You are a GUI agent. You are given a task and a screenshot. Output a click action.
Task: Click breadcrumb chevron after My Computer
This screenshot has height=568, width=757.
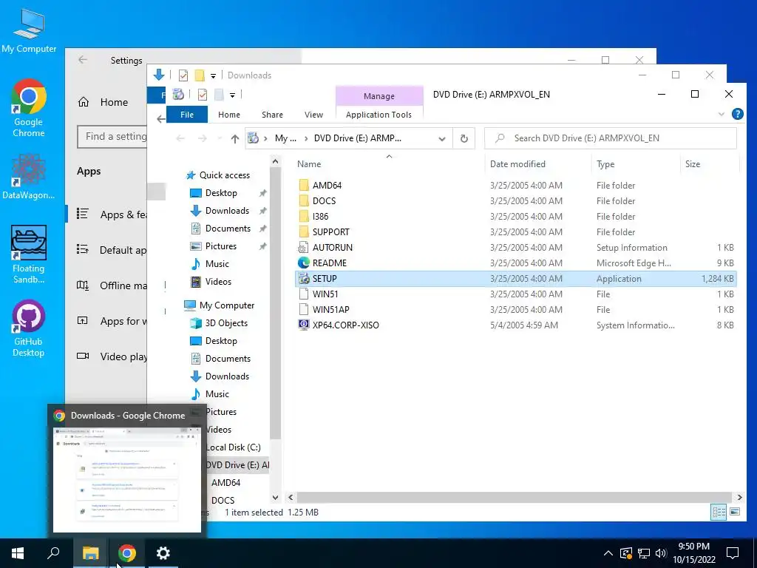306,138
